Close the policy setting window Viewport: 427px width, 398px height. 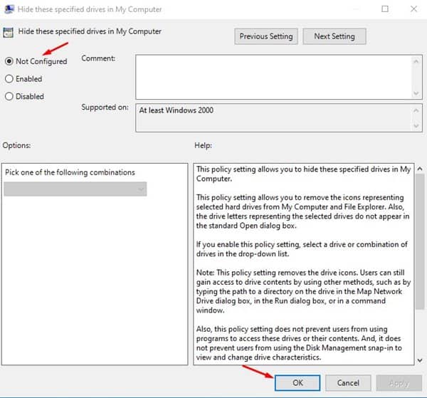pyautogui.click(x=413, y=9)
